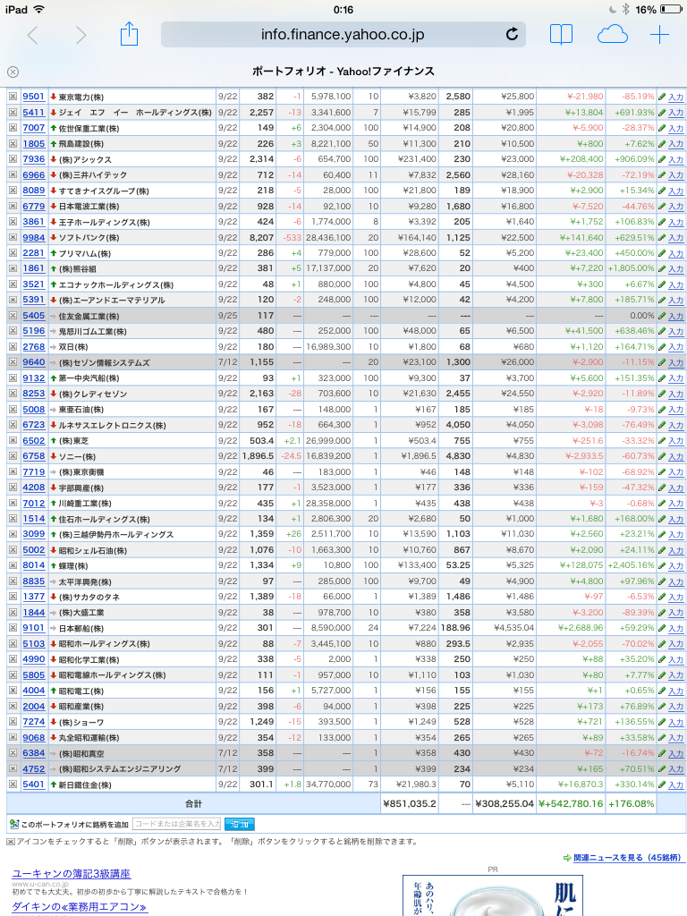This screenshot has width=687, height=916.
Task: Open stock code 5401 link
Action: click(33, 785)
